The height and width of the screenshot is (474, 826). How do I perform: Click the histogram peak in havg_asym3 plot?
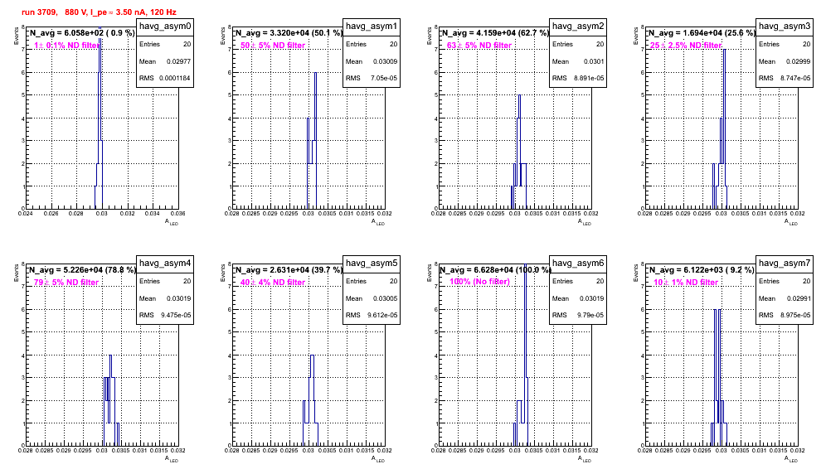(x=724, y=51)
